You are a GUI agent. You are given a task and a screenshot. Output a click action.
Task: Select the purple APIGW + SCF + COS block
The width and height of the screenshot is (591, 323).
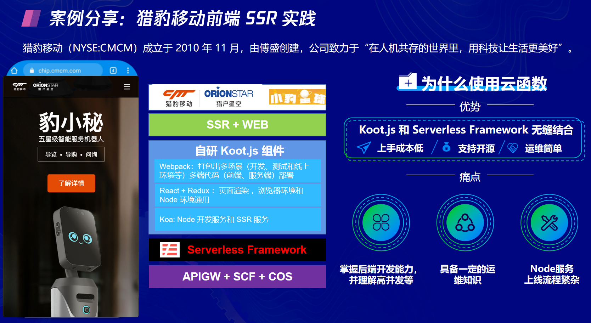click(x=237, y=277)
